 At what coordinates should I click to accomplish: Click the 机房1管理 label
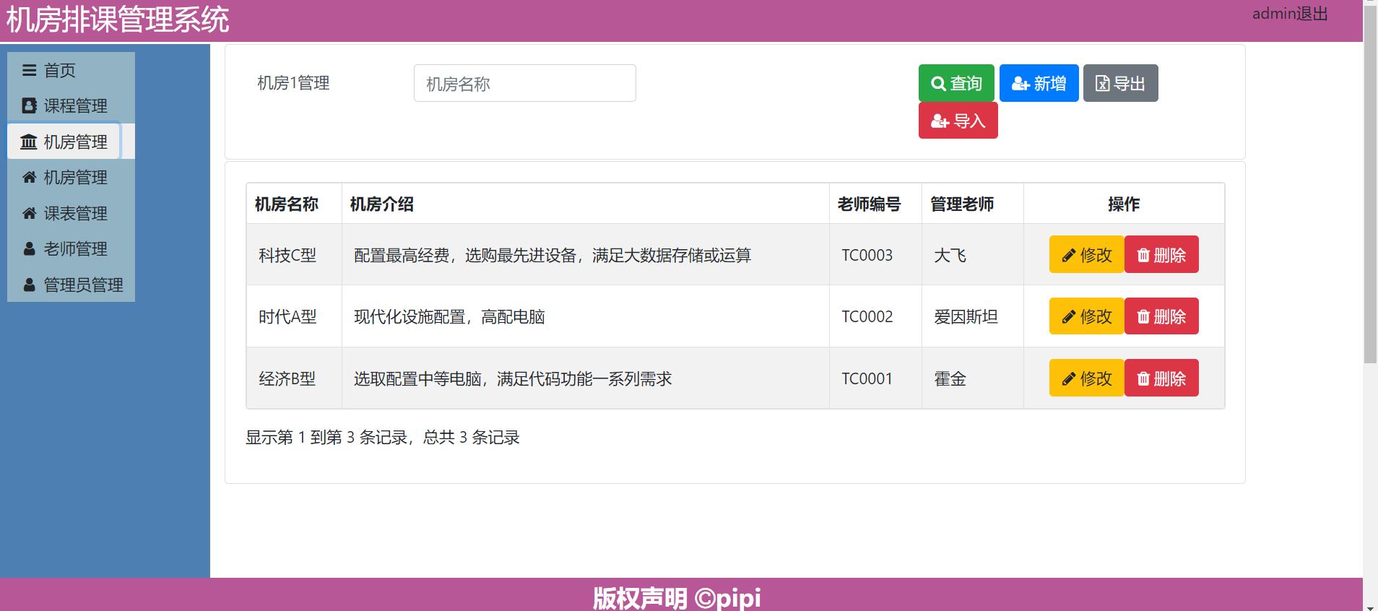coord(293,83)
